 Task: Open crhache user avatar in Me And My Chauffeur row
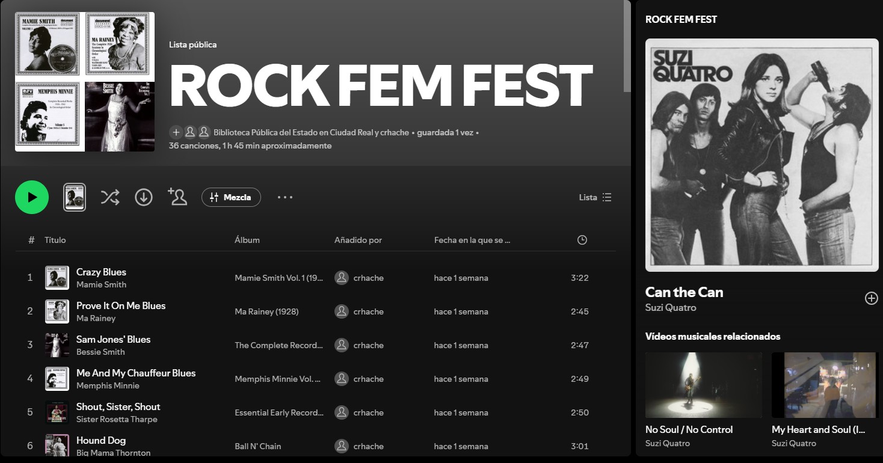click(342, 379)
